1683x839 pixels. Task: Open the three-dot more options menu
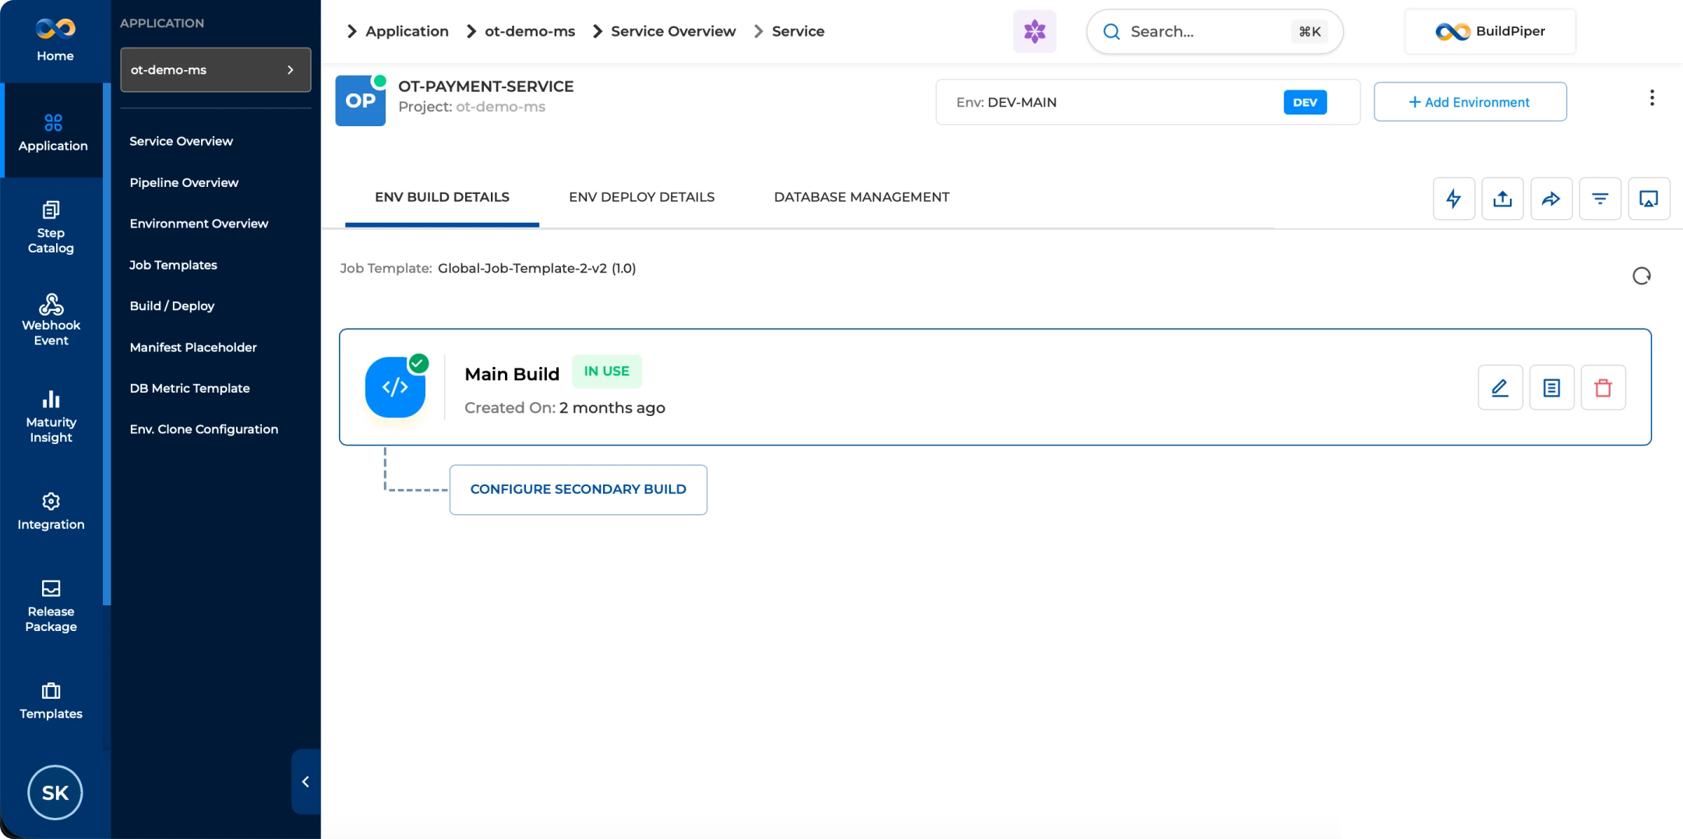tap(1651, 98)
